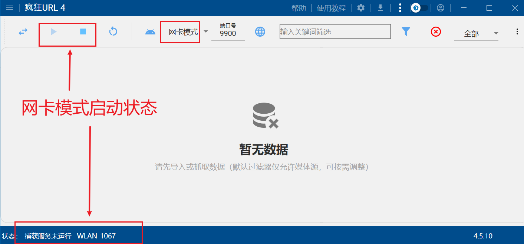This screenshot has height=244, width=524.
Task: Open the 使用教程 tutorial link
Action: coord(331,8)
